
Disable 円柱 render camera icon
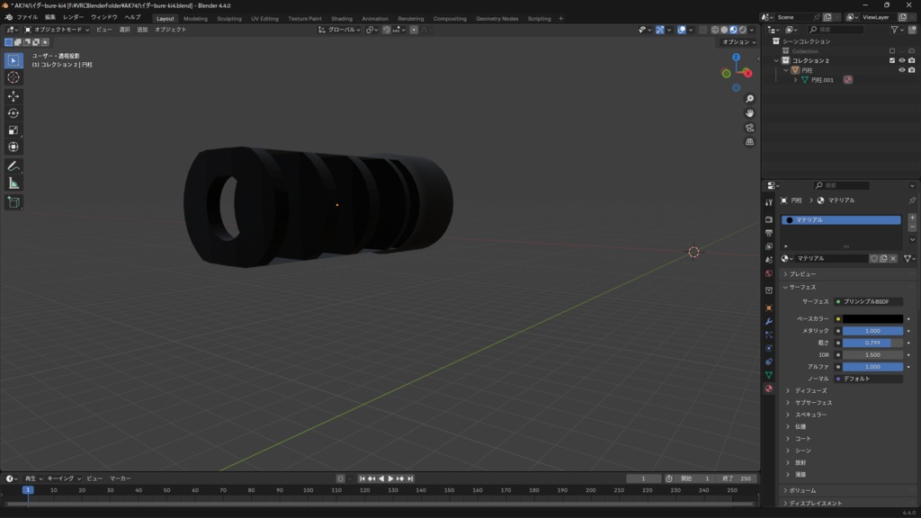point(912,70)
